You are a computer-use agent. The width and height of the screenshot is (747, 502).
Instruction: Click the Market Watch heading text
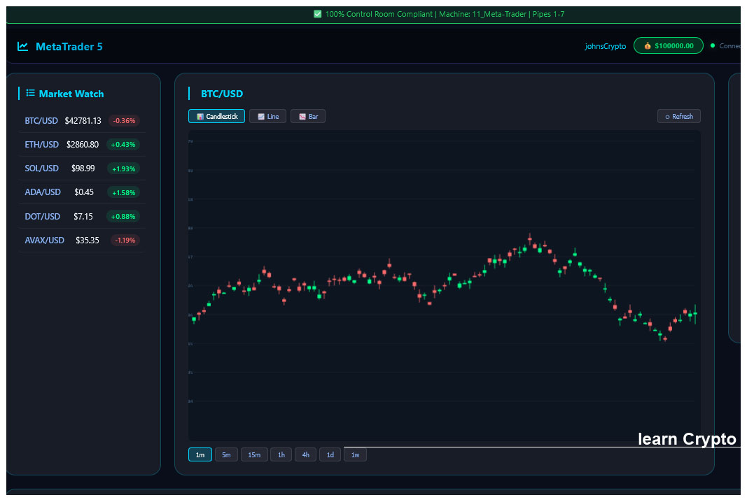pyautogui.click(x=71, y=94)
